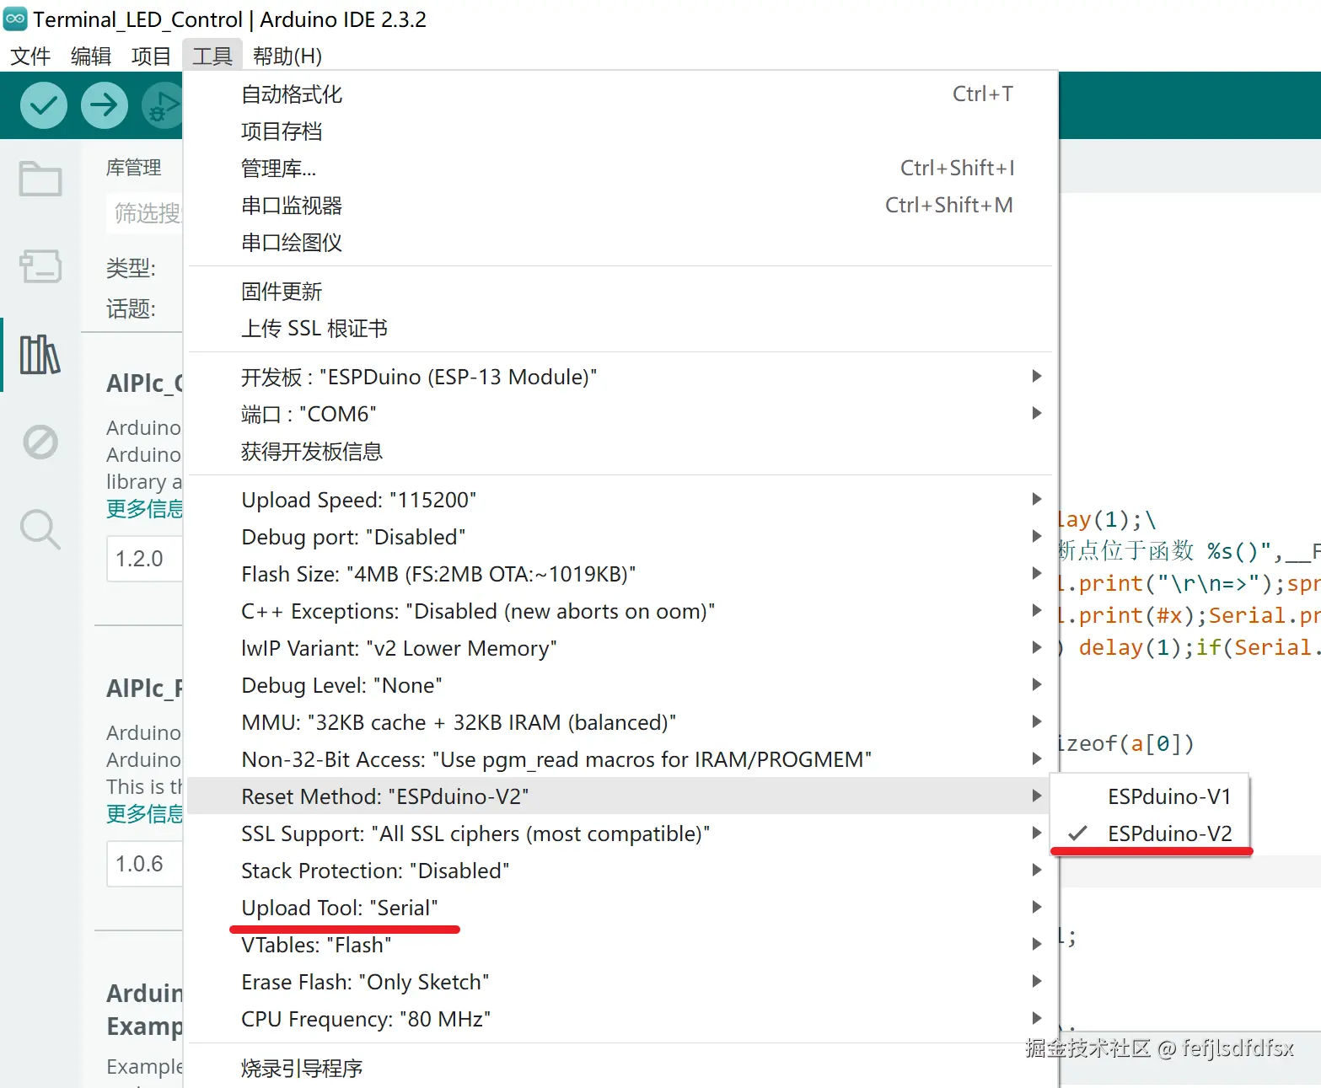Open the 1.2.0 version dropdown

(x=145, y=559)
